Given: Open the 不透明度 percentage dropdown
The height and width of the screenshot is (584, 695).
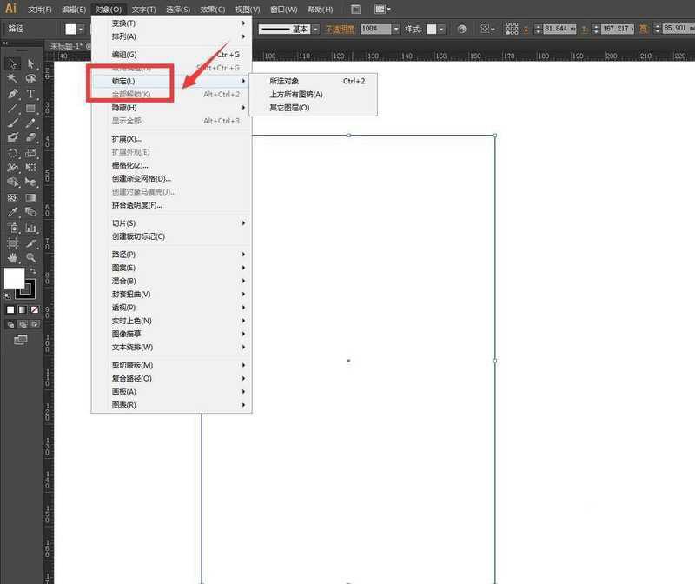Looking at the screenshot, I should click(397, 29).
